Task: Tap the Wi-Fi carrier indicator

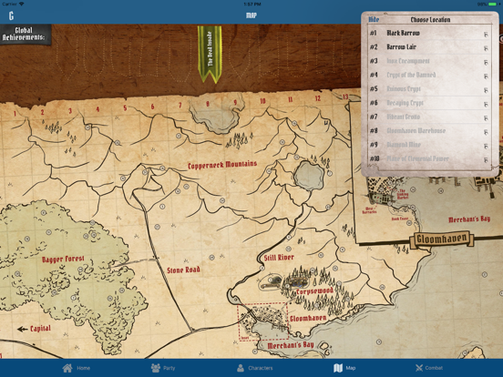Action: tap(13, 5)
